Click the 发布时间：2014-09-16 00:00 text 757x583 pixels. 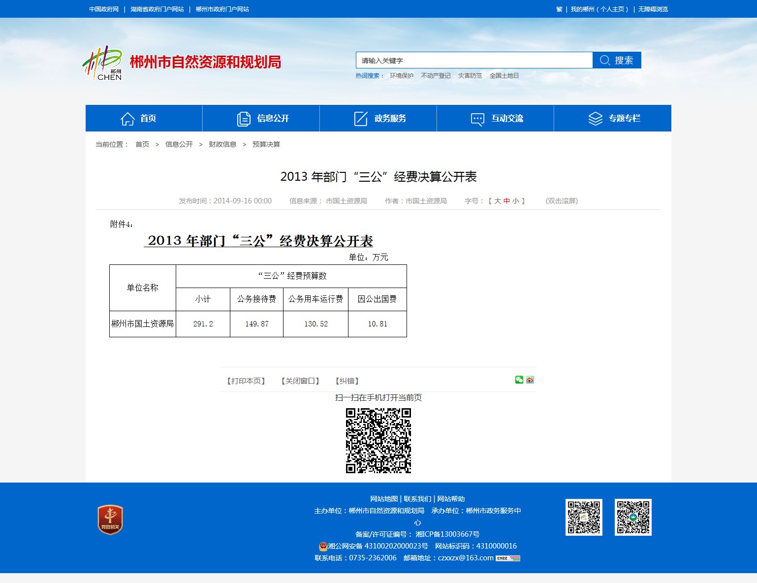click(225, 201)
